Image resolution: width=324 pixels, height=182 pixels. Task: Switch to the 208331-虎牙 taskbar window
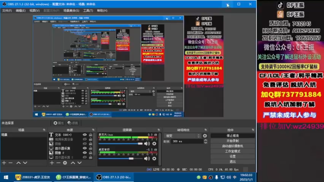tap(33, 177)
